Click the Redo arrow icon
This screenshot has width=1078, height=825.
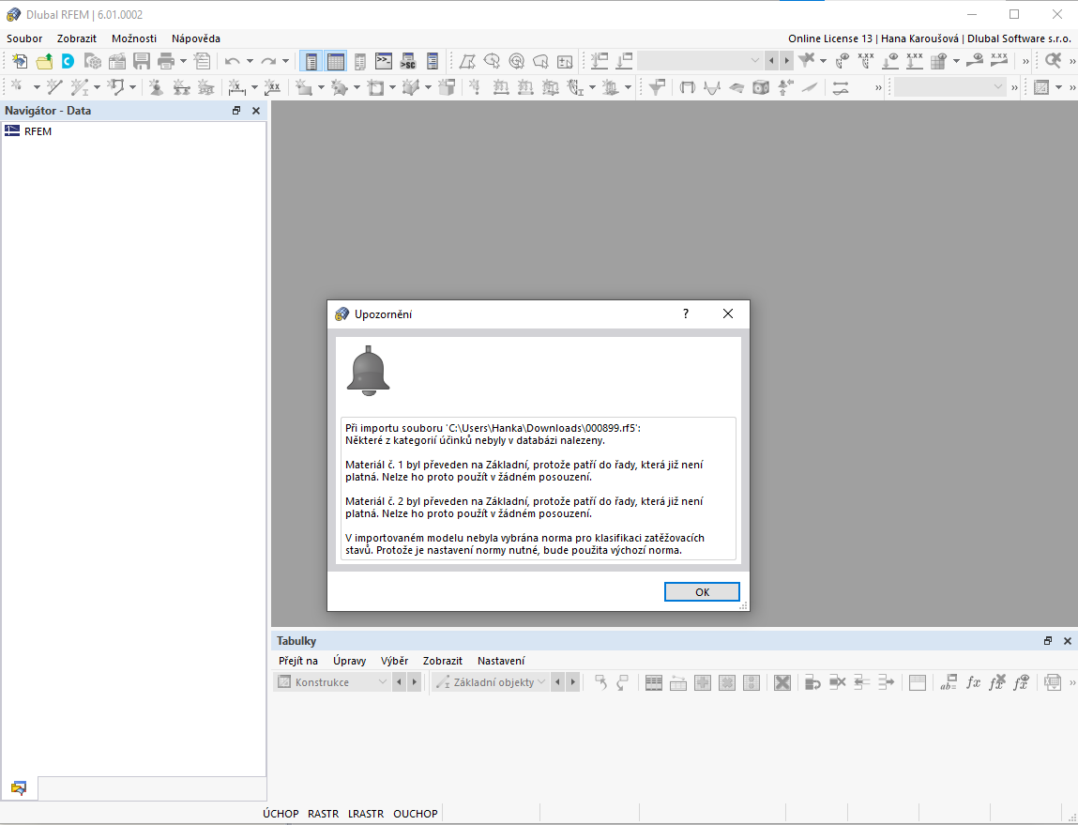point(268,61)
